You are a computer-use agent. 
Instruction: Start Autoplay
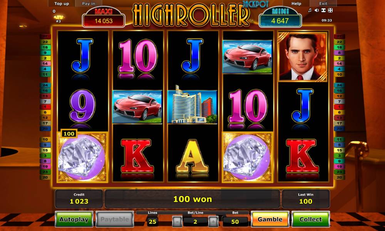[x=74, y=219]
